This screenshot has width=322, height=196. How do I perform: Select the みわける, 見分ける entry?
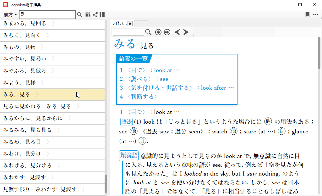(x=52, y=166)
